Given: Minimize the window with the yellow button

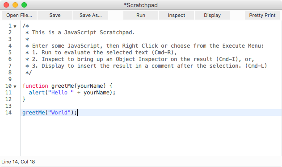Looking at the screenshot, I should (x=15, y=5).
